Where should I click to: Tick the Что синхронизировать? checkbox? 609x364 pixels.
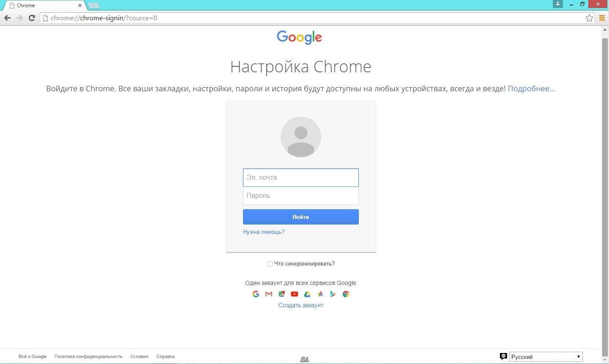270,264
